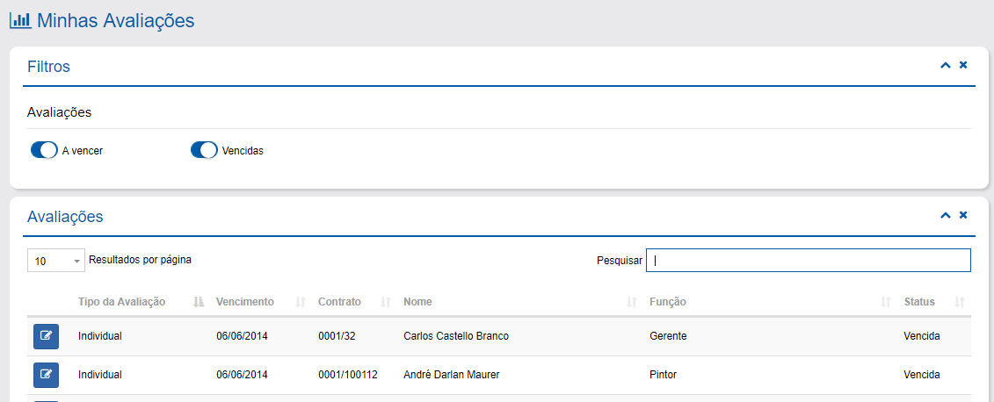Sort table by Status sort arrows
This screenshot has width=994, height=402.
[960, 302]
